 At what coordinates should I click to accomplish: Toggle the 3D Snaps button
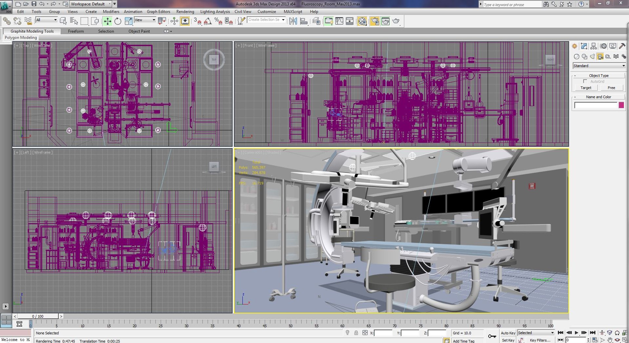[x=197, y=21]
